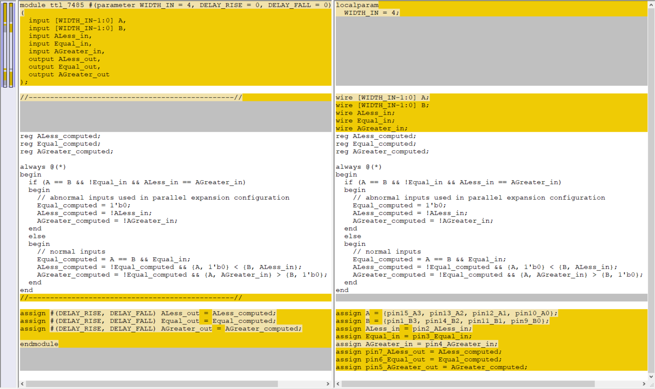The image size is (655, 389).
Task: Click the abnormal inputs comment in left pane
Action: click(x=163, y=198)
